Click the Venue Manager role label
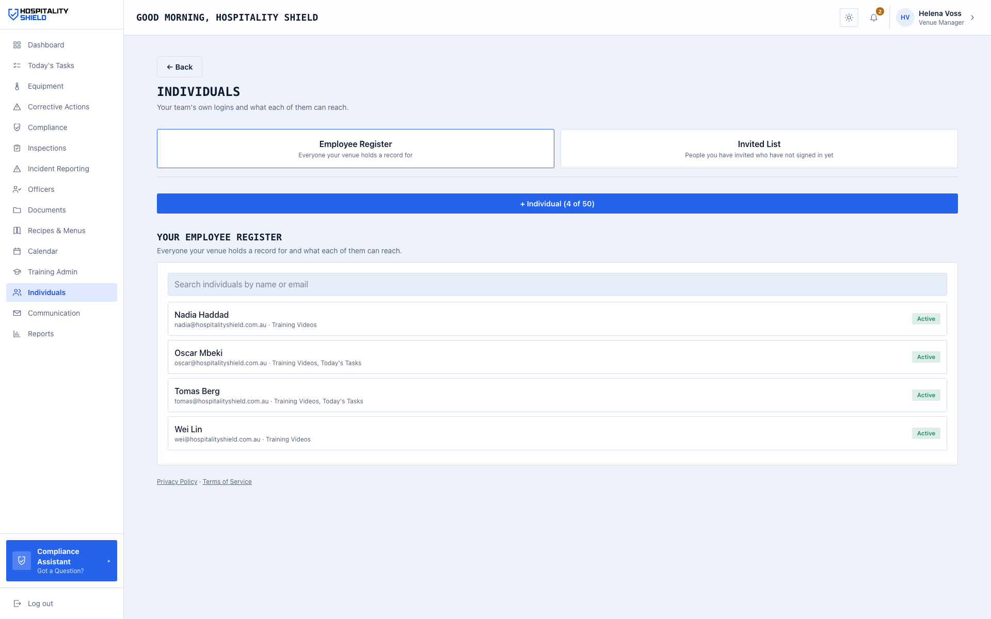This screenshot has height=619, width=991. coord(941,23)
